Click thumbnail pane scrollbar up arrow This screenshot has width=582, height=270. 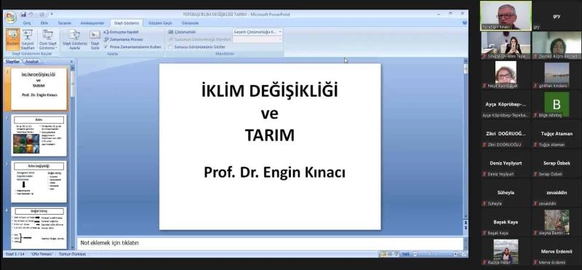72,68
